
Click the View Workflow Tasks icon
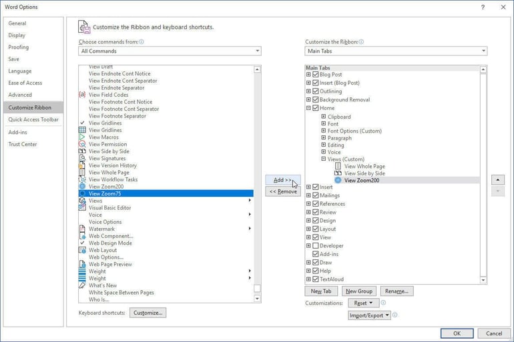coord(82,179)
